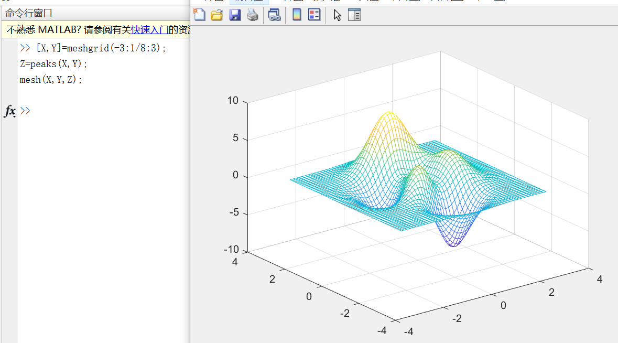Viewport: 618px width, 343px height.
Task: Open the Property Inspector icon
Action: [x=354, y=15]
